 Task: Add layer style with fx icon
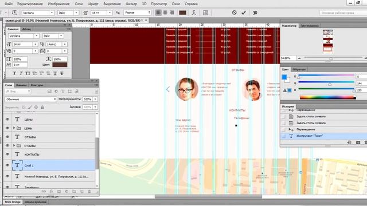(51, 191)
